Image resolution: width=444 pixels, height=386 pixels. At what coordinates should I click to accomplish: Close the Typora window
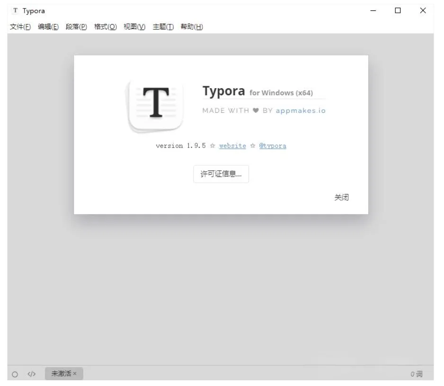[423, 10]
